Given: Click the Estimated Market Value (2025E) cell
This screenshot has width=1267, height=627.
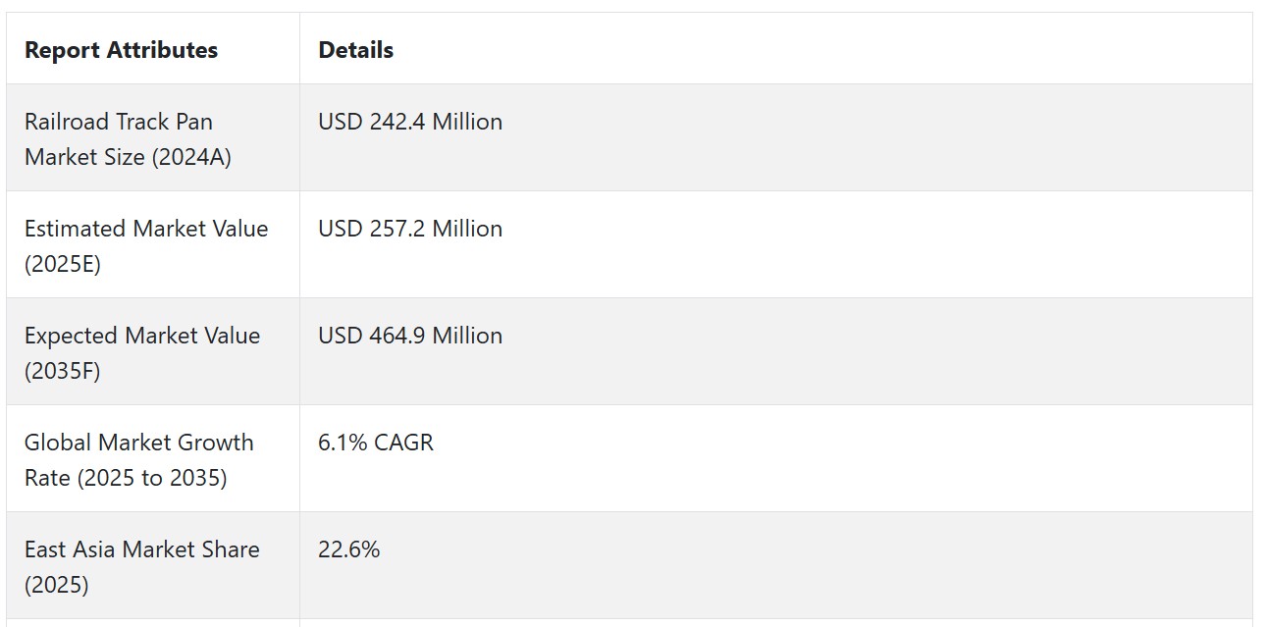Looking at the screenshot, I should (153, 245).
